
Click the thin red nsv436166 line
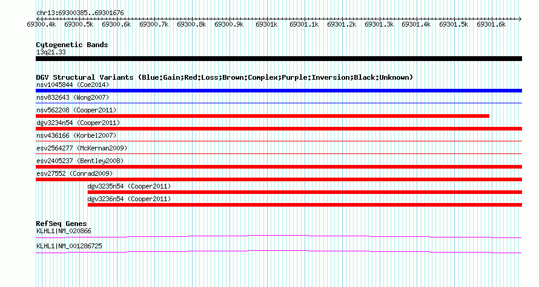279,141
